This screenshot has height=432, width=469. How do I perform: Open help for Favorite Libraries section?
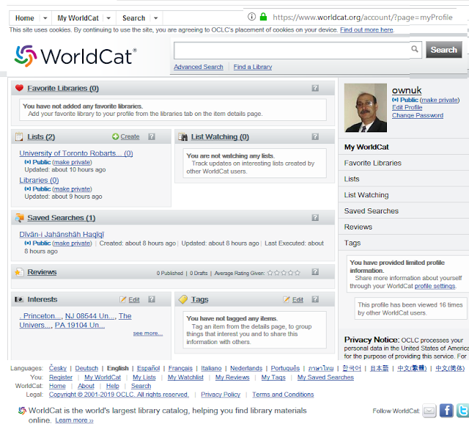click(315, 88)
